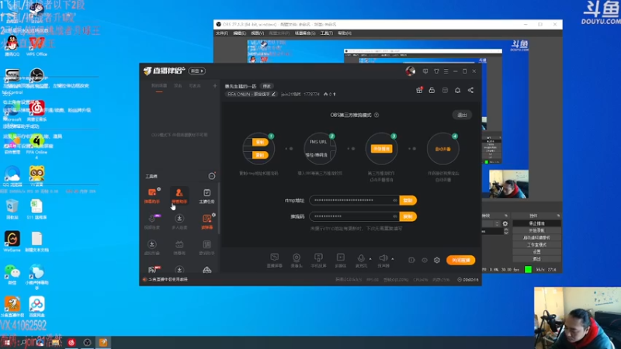Toggle the padlock icon in room header
Screen dimensions: 621x349
point(432,90)
